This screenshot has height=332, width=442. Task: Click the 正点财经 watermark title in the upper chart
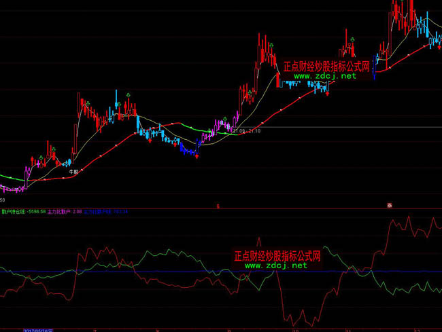click(x=326, y=67)
